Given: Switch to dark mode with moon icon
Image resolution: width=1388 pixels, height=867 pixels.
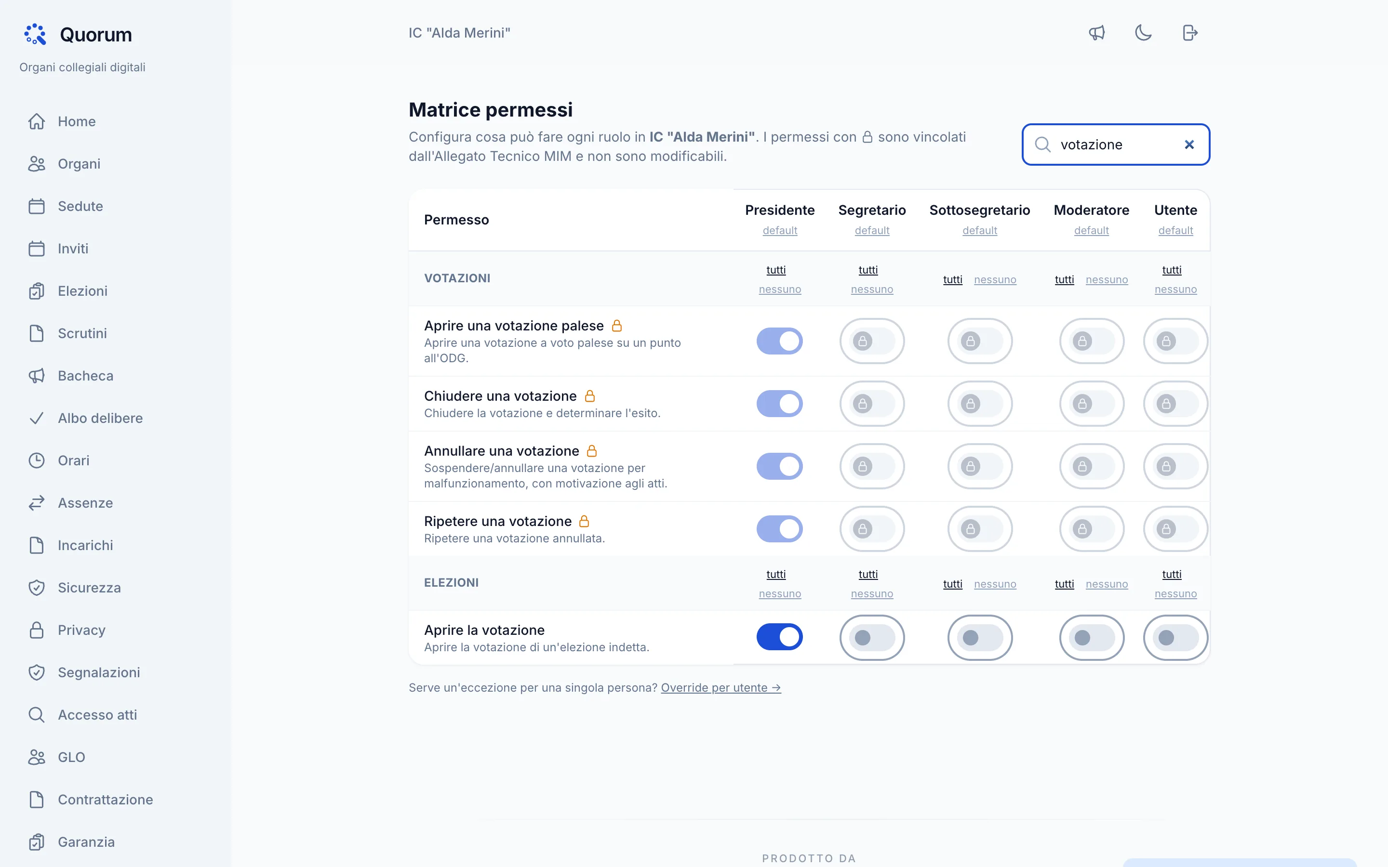Looking at the screenshot, I should (1143, 33).
